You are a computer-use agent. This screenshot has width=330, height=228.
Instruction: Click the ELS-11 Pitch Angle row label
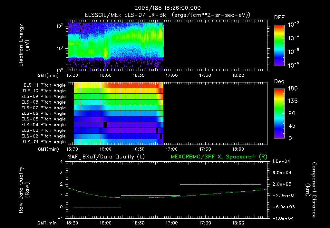(44, 85)
